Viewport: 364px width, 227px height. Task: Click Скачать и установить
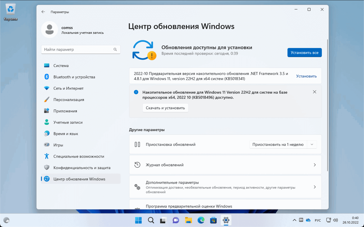[x=166, y=108]
